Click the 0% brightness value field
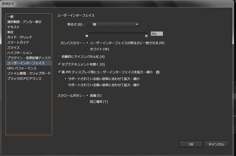Screen dimensions: 236x156 [157, 34]
